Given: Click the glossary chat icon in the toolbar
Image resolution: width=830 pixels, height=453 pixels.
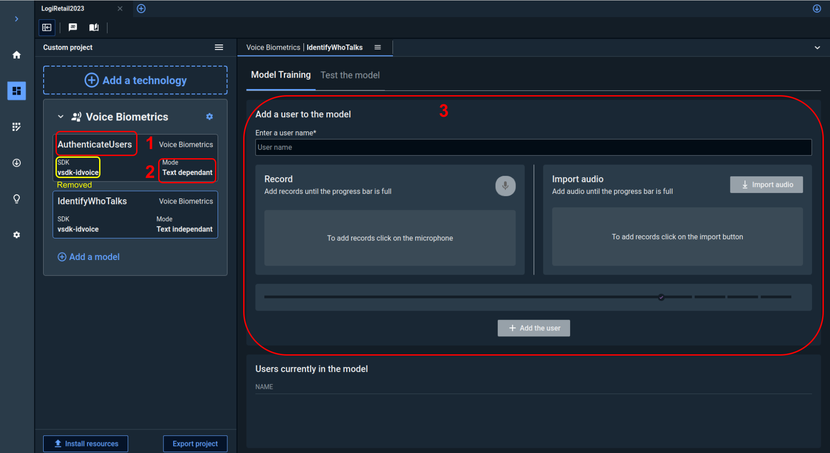Looking at the screenshot, I should point(72,27).
